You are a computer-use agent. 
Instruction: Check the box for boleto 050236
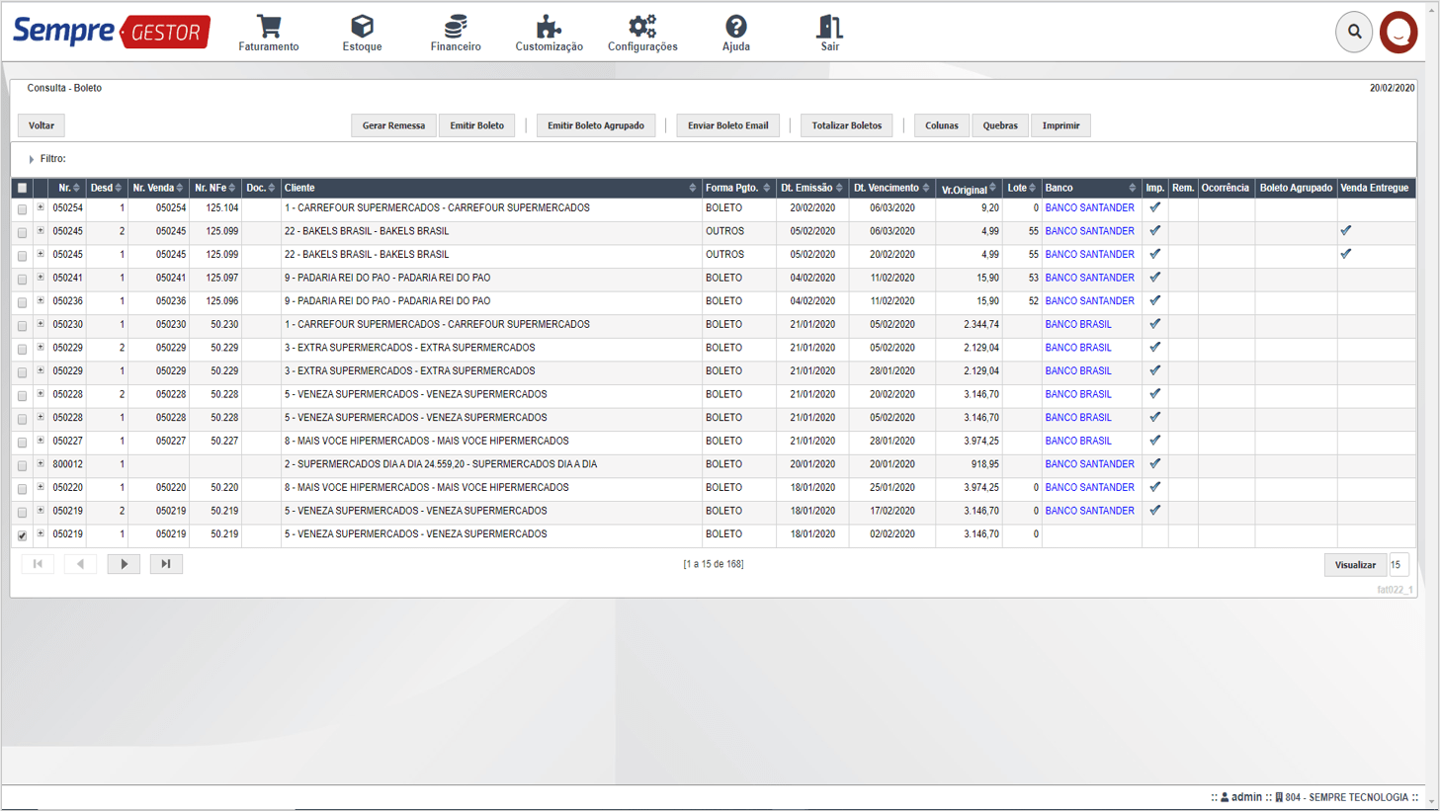(x=22, y=302)
